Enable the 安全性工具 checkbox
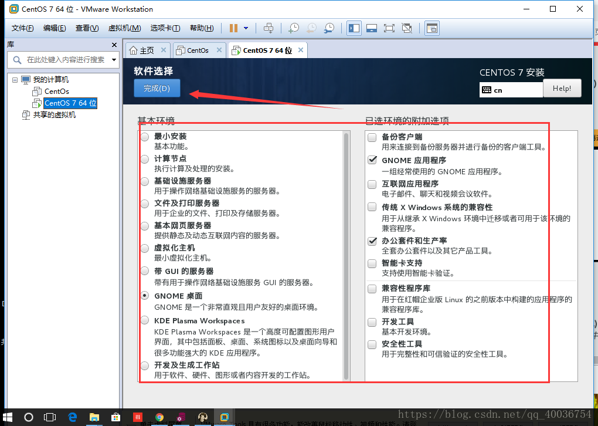Viewport: 598px width, 426px height. click(372, 344)
